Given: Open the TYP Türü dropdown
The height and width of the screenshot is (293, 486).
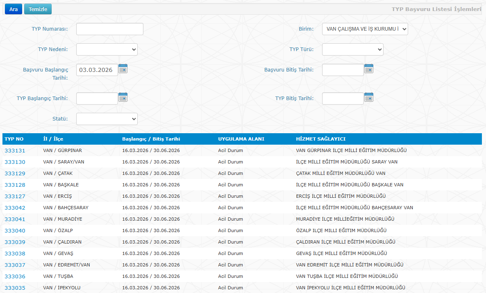Looking at the screenshot, I should [x=352, y=49].
